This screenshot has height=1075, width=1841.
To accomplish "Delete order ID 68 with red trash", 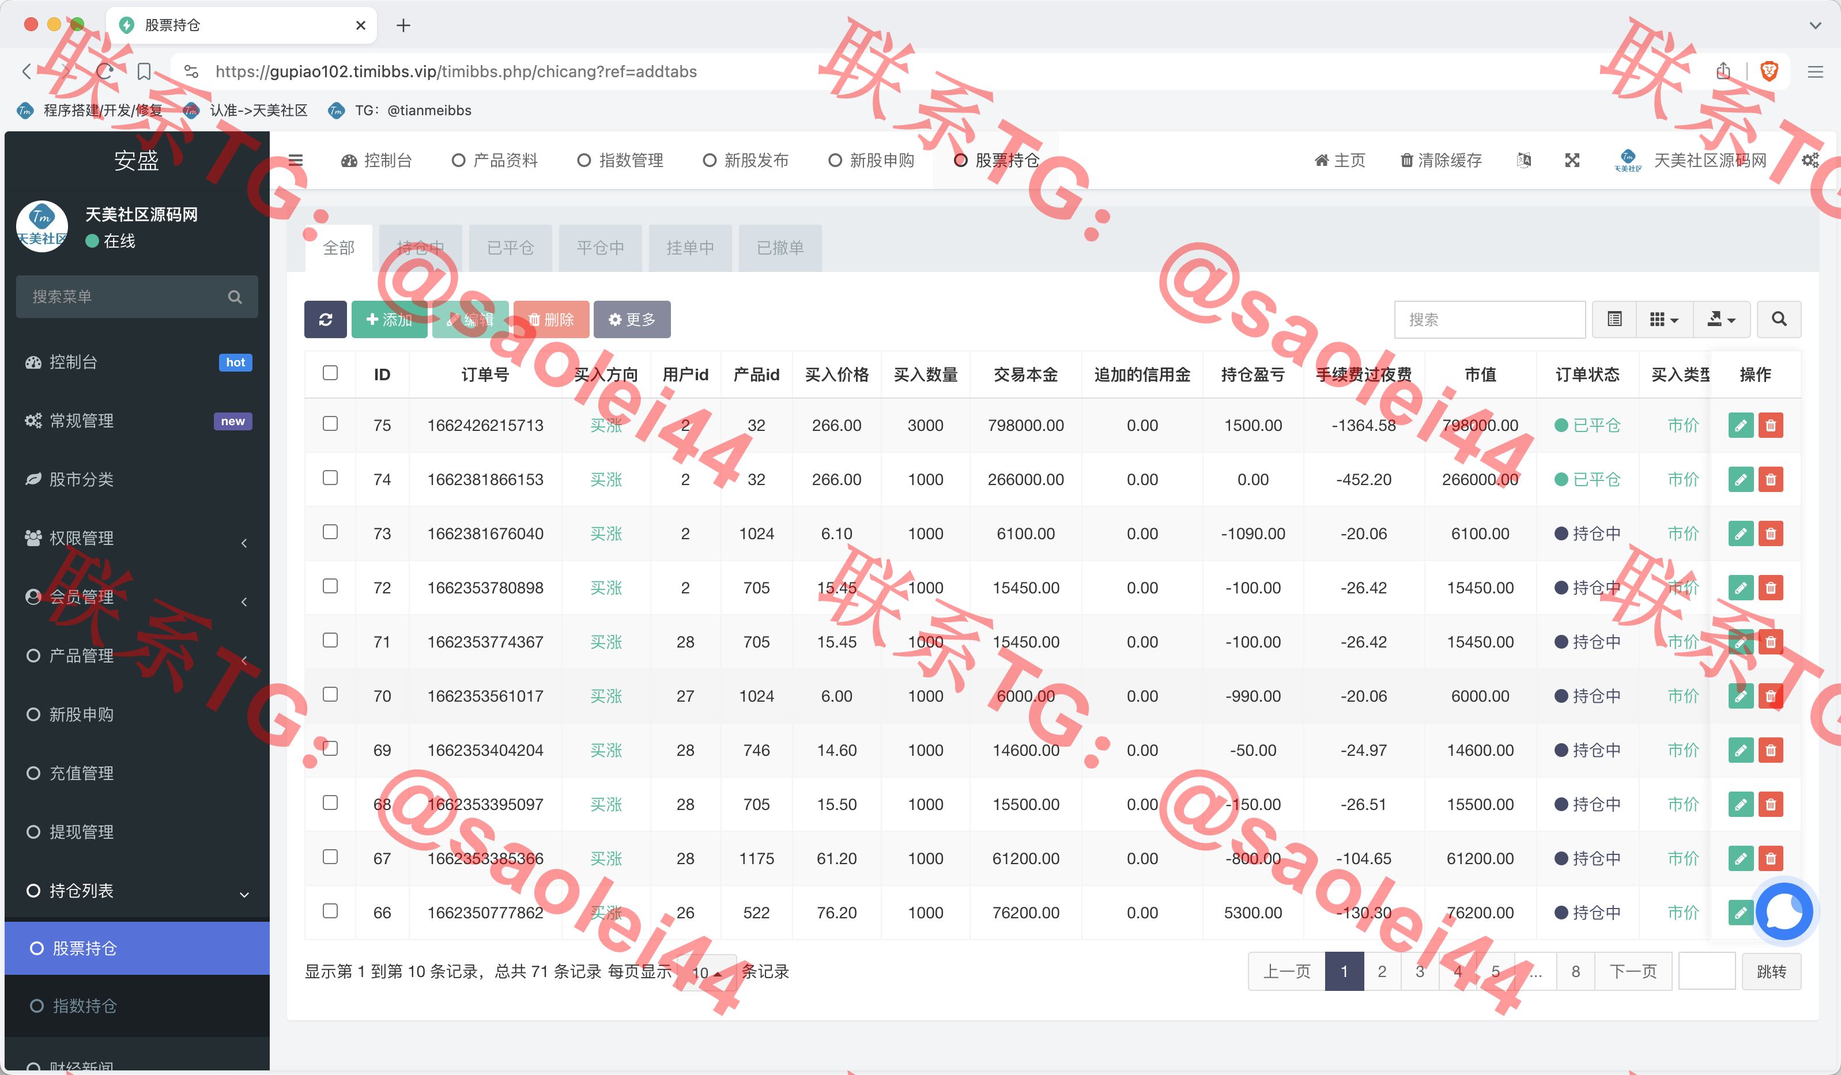I will click(1771, 804).
